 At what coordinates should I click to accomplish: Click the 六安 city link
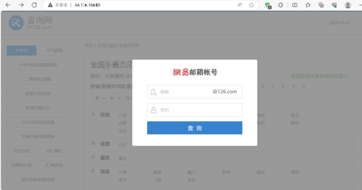click(x=123, y=116)
